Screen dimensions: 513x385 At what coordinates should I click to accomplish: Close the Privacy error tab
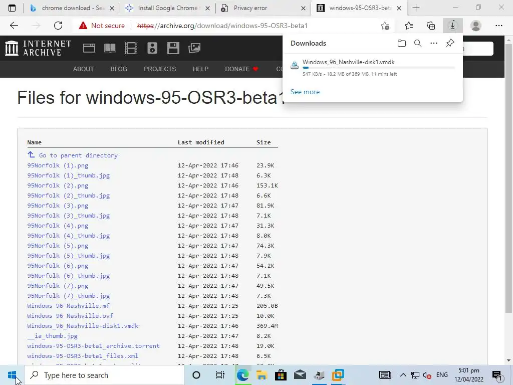(x=303, y=9)
